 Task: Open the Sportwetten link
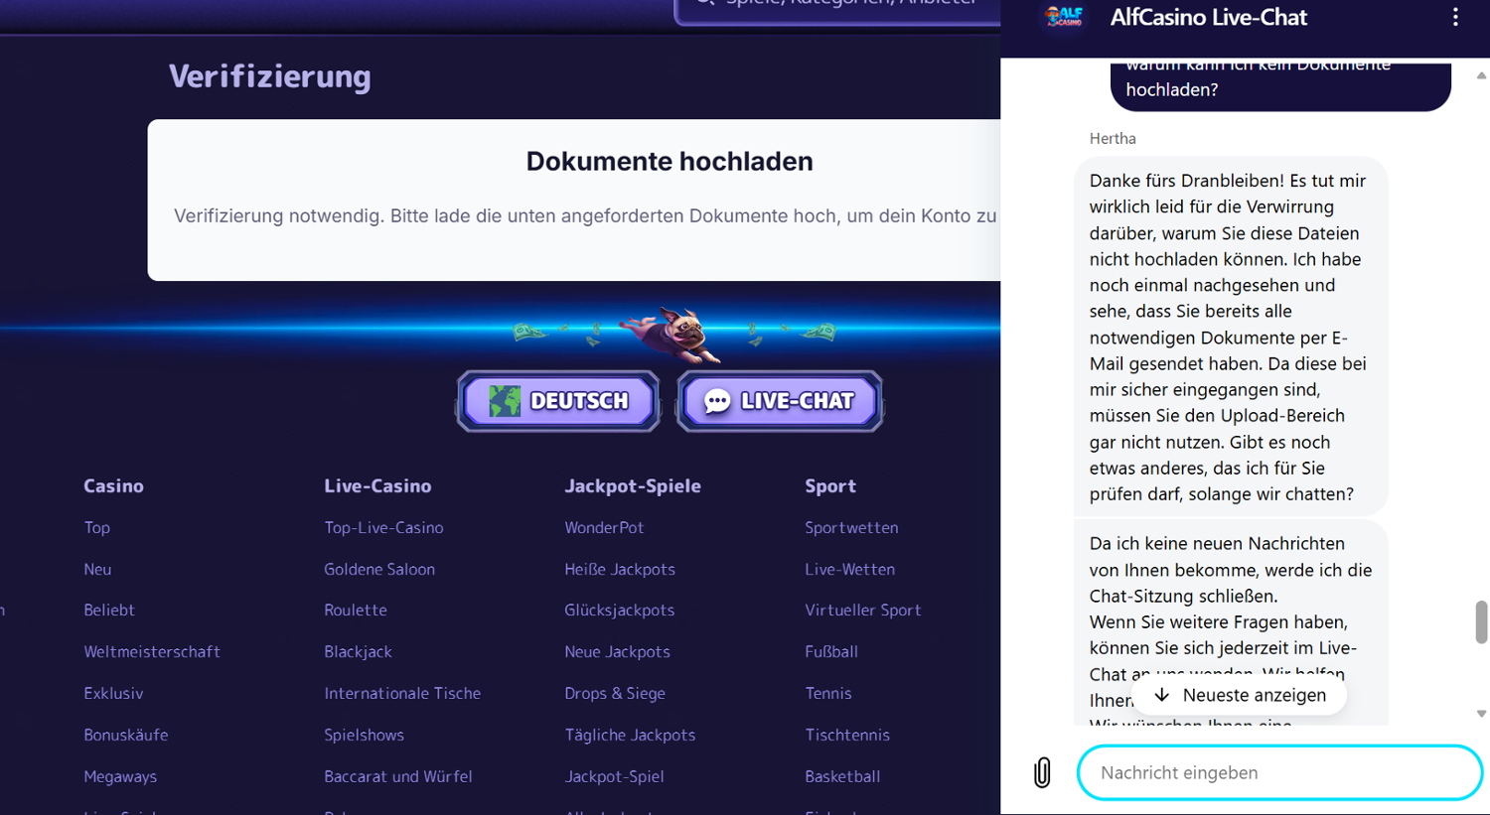851,527
